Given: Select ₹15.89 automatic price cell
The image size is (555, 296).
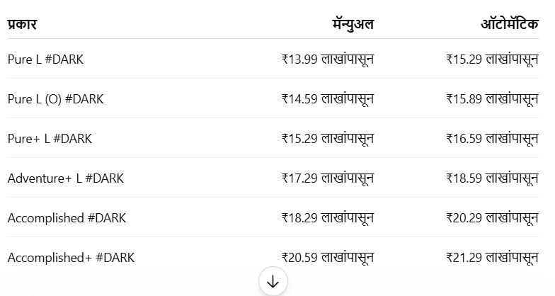Looking at the screenshot, I should [x=493, y=99].
